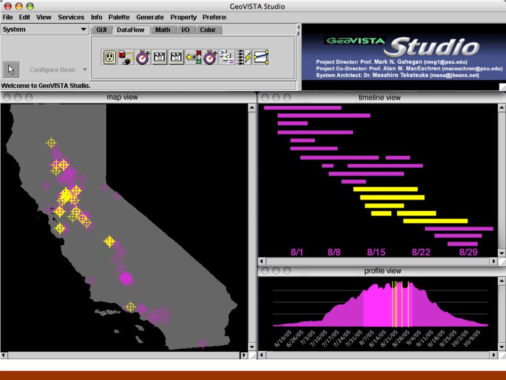This screenshot has height=380, width=506.
Task: Open the System palette combo box
Action: point(45,29)
